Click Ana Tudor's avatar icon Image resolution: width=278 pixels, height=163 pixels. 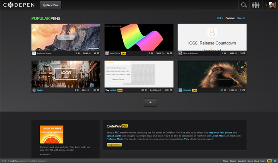pos(107,53)
